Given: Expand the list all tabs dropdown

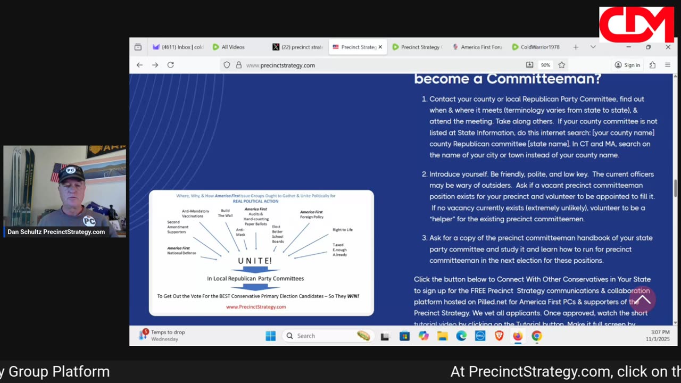Looking at the screenshot, I should [x=593, y=47].
